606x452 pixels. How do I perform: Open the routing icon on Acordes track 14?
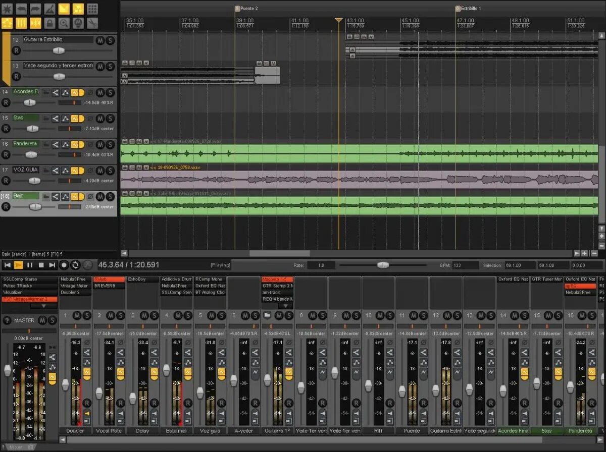point(56,92)
